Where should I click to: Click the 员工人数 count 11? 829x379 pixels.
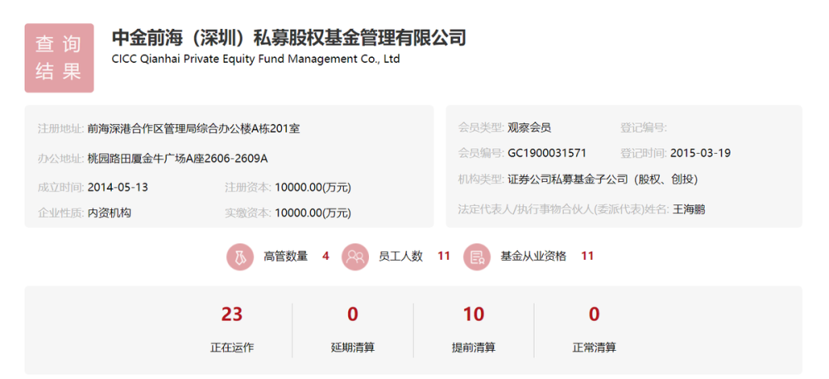pyautogui.click(x=444, y=257)
